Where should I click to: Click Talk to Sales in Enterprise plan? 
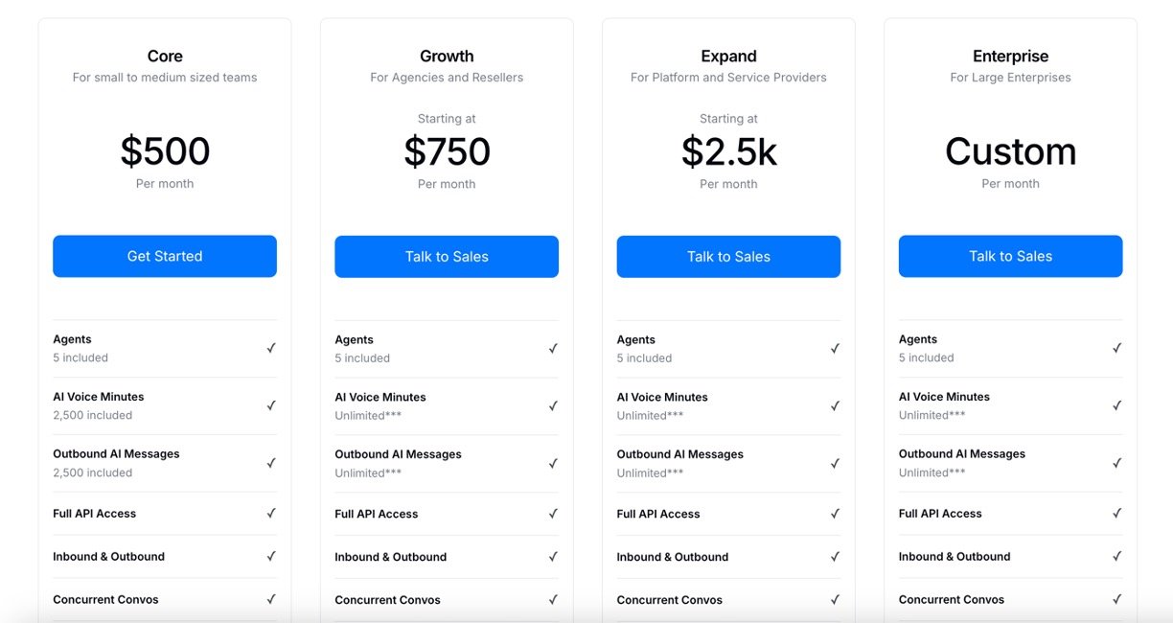point(1010,256)
